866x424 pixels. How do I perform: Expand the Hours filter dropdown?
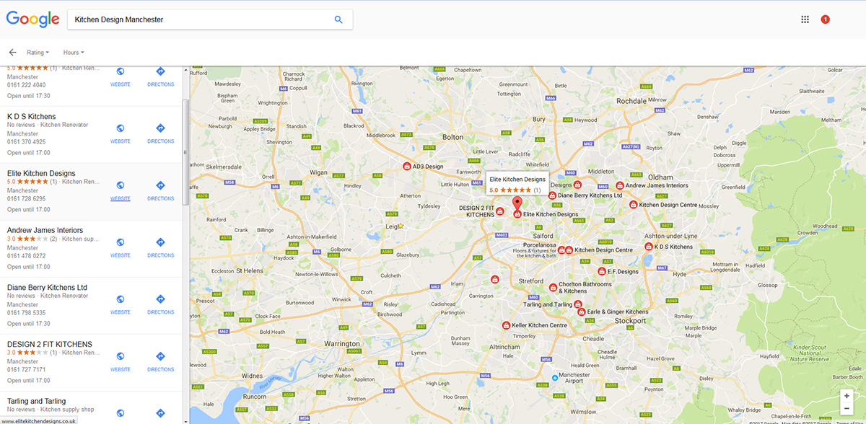[73, 53]
